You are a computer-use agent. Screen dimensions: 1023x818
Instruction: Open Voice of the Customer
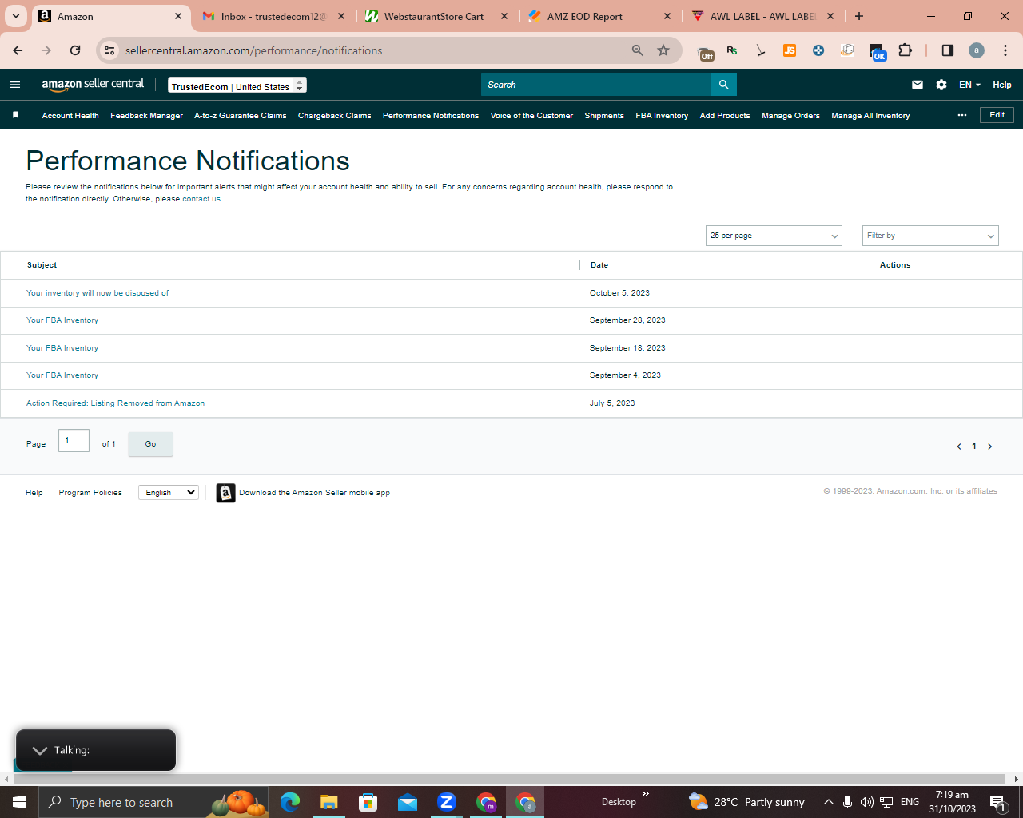point(531,116)
